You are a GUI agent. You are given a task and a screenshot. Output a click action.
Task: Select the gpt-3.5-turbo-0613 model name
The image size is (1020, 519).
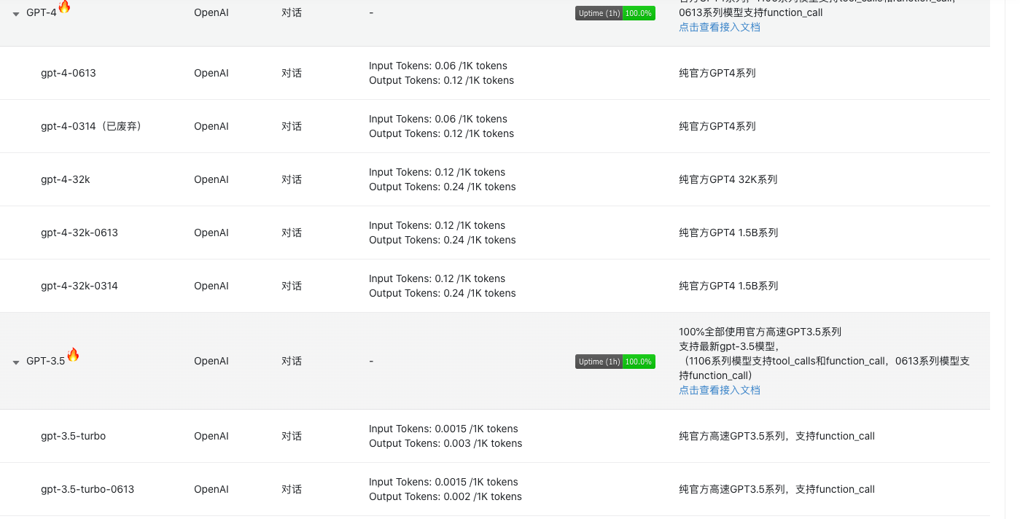click(87, 489)
